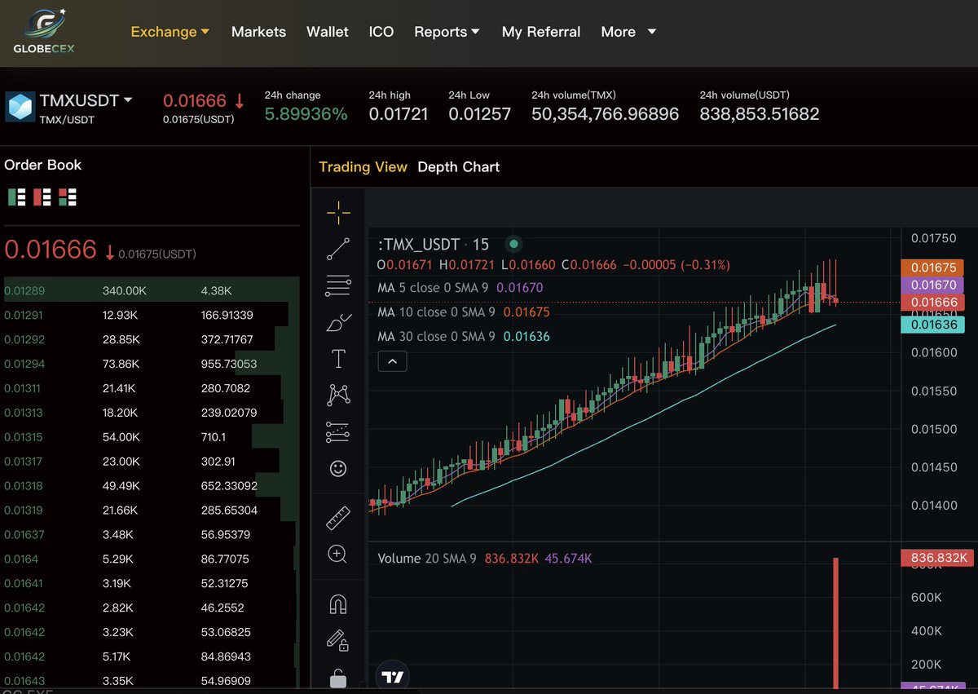Click the 24h change value 5.89936%
Screen dimensions: 978x694
coord(306,114)
